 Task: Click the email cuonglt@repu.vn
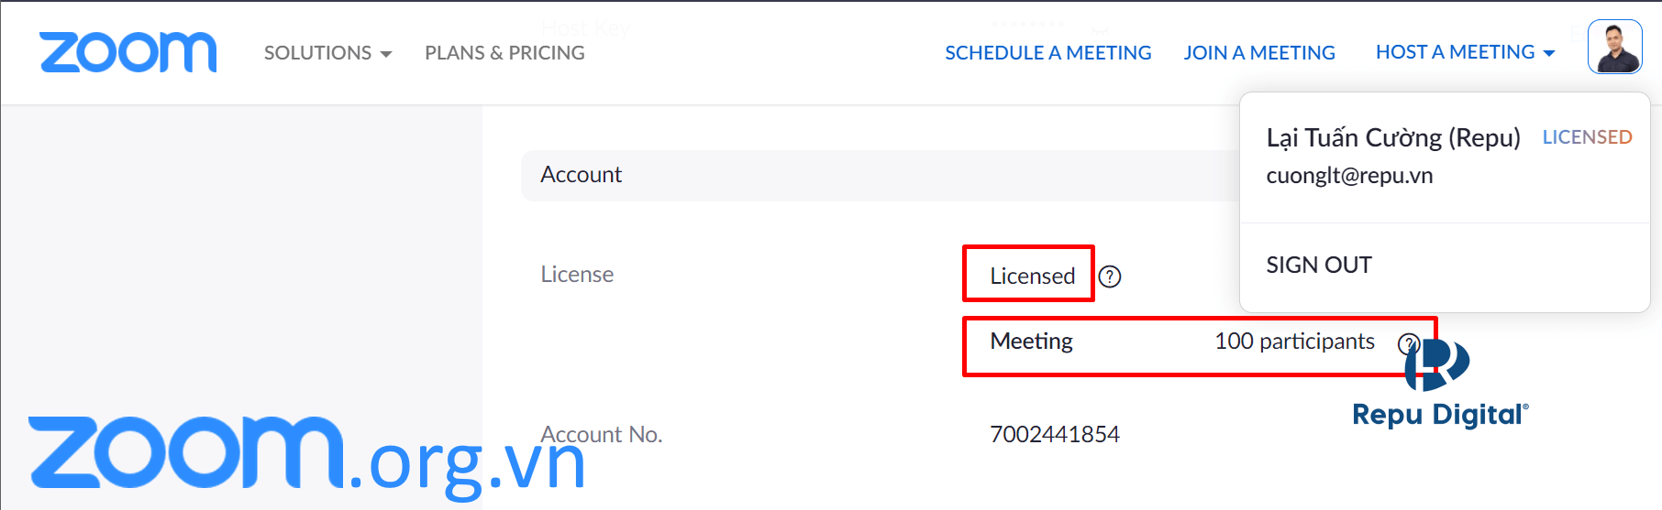click(x=1349, y=176)
